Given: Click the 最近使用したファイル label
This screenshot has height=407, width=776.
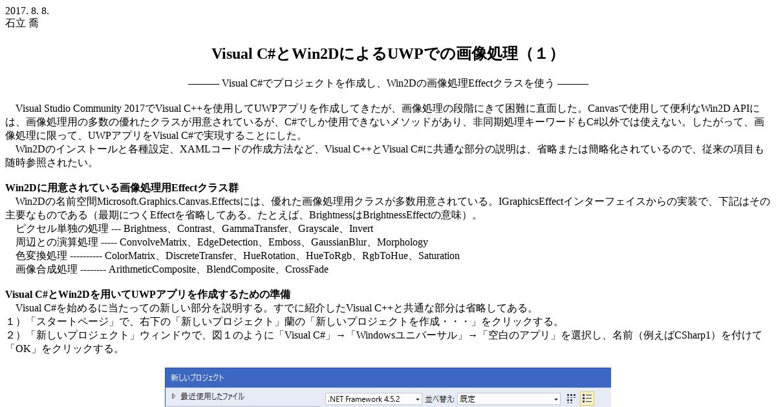Looking at the screenshot, I should (212, 396).
